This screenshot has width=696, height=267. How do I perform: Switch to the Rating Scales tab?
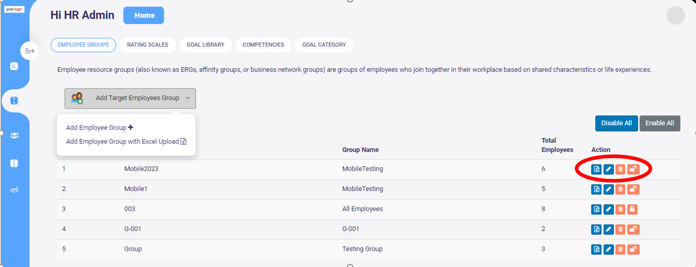(x=148, y=45)
